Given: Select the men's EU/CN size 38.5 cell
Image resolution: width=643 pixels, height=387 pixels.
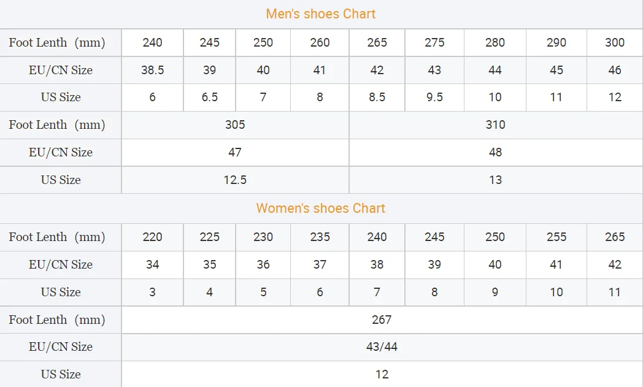Looking at the screenshot, I should click(x=152, y=70).
